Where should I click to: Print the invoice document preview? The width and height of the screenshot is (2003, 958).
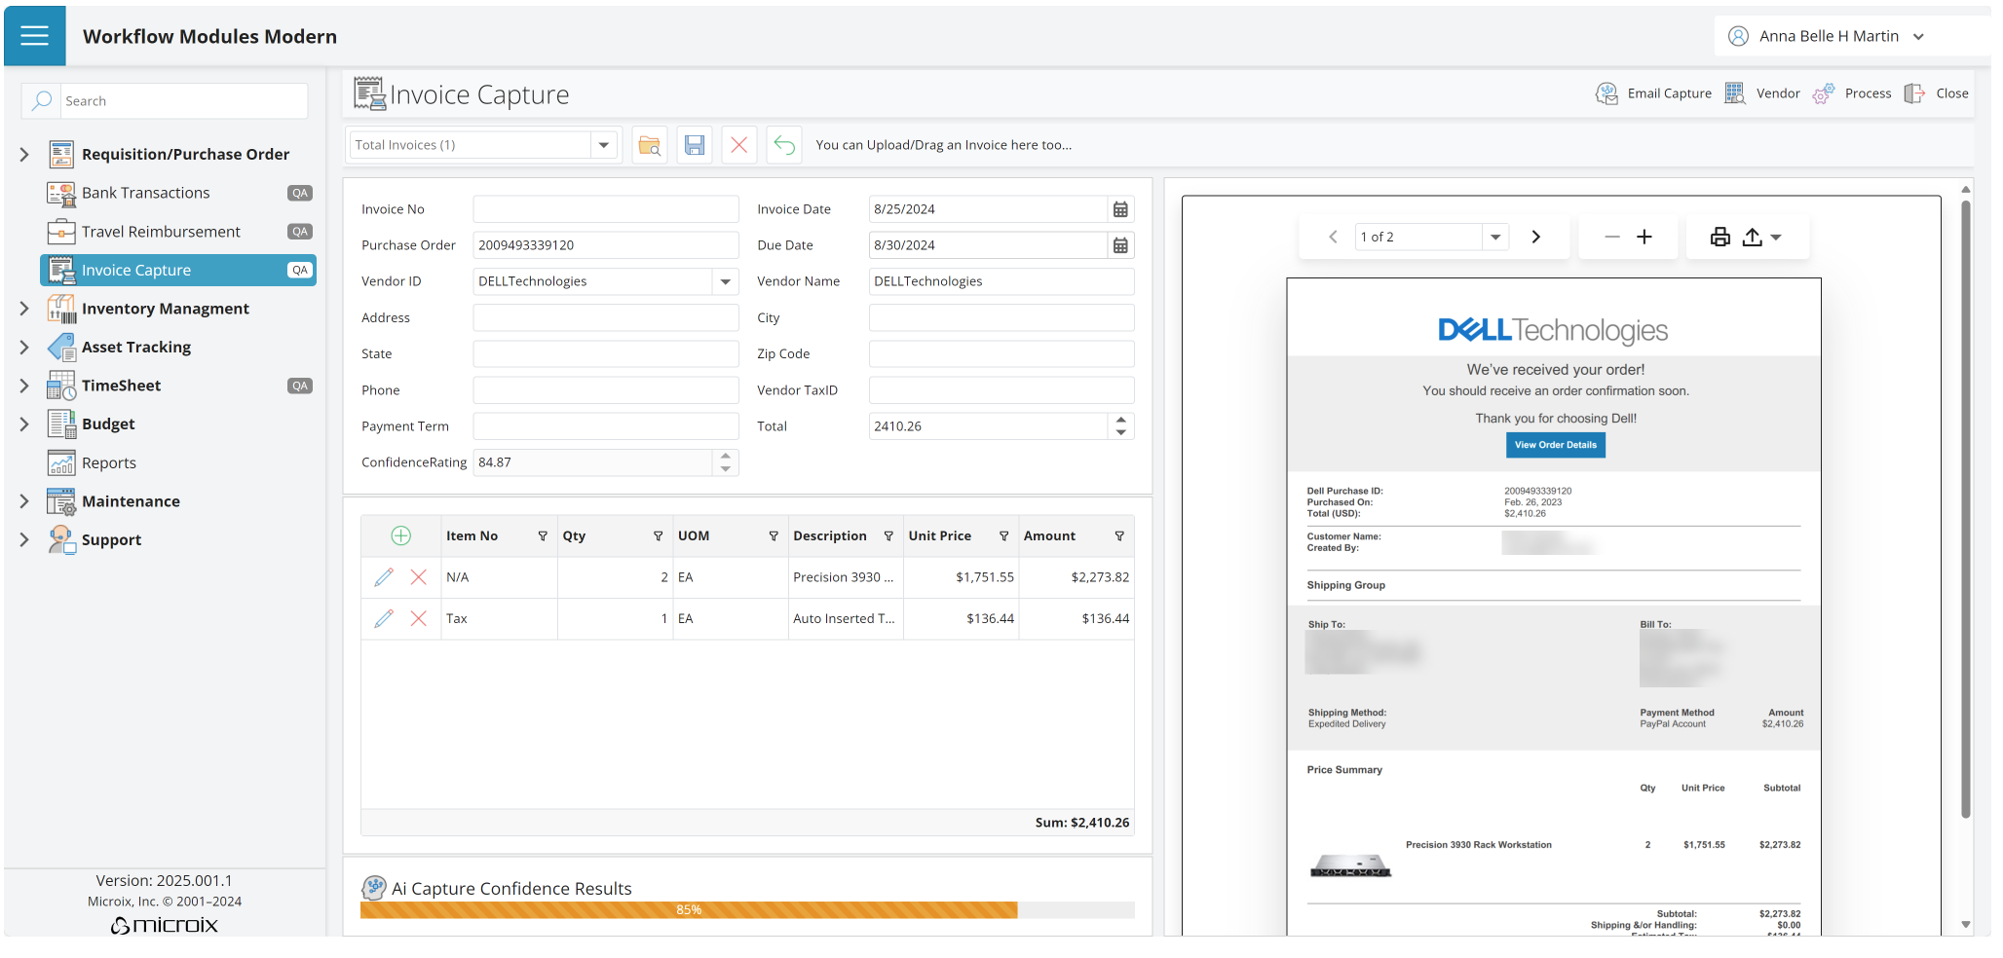[x=1720, y=237]
